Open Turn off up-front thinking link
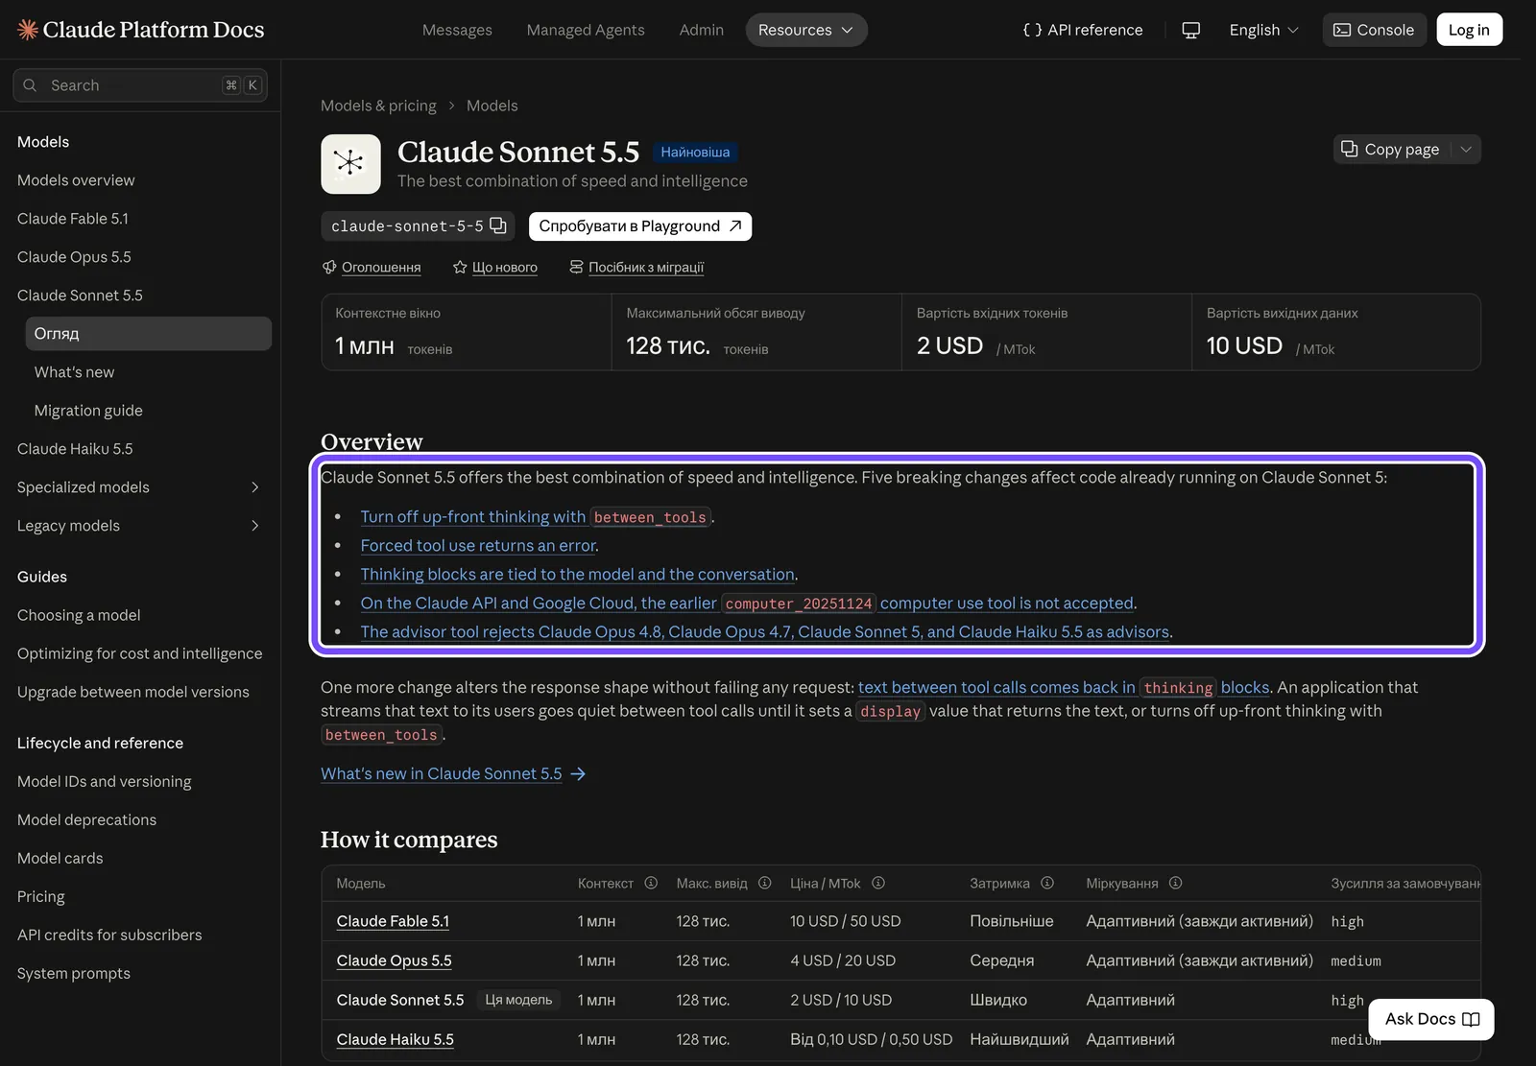This screenshot has height=1066, width=1536. pos(536,516)
